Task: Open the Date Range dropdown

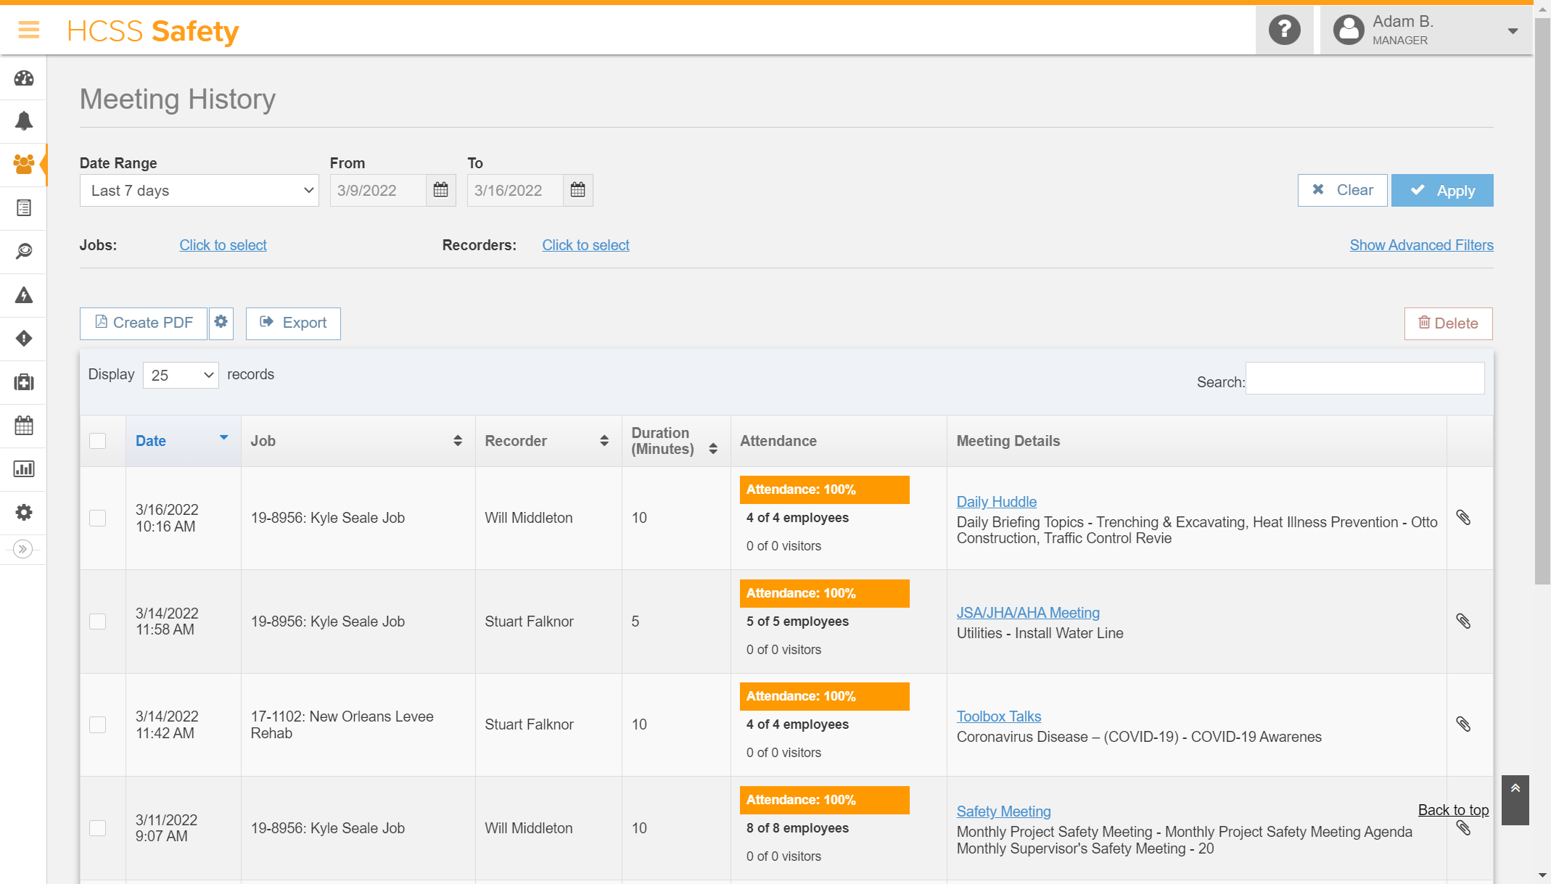Action: tap(199, 191)
